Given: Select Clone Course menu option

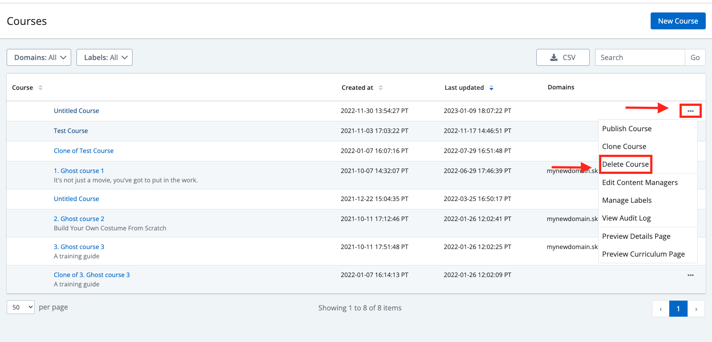Looking at the screenshot, I should (624, 146).
